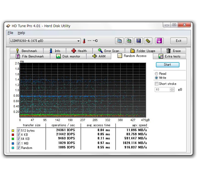Click the Exit button
The height and width of the screenshot is (178, 197).
point(178,41)
